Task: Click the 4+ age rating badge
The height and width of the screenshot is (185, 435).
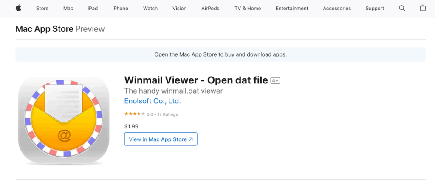Action: pos(275,81)
